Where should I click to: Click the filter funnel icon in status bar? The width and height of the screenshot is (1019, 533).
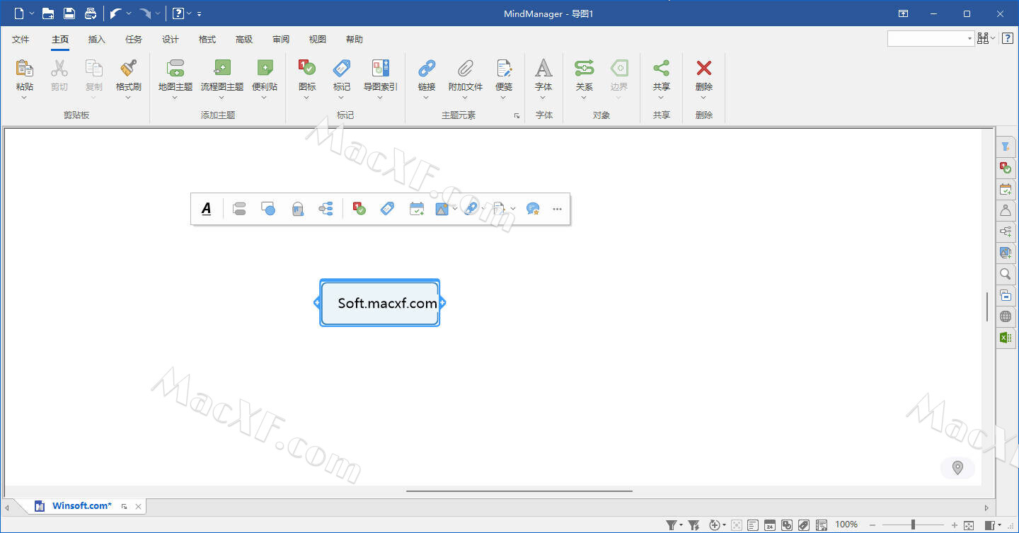tap(672, 525)
